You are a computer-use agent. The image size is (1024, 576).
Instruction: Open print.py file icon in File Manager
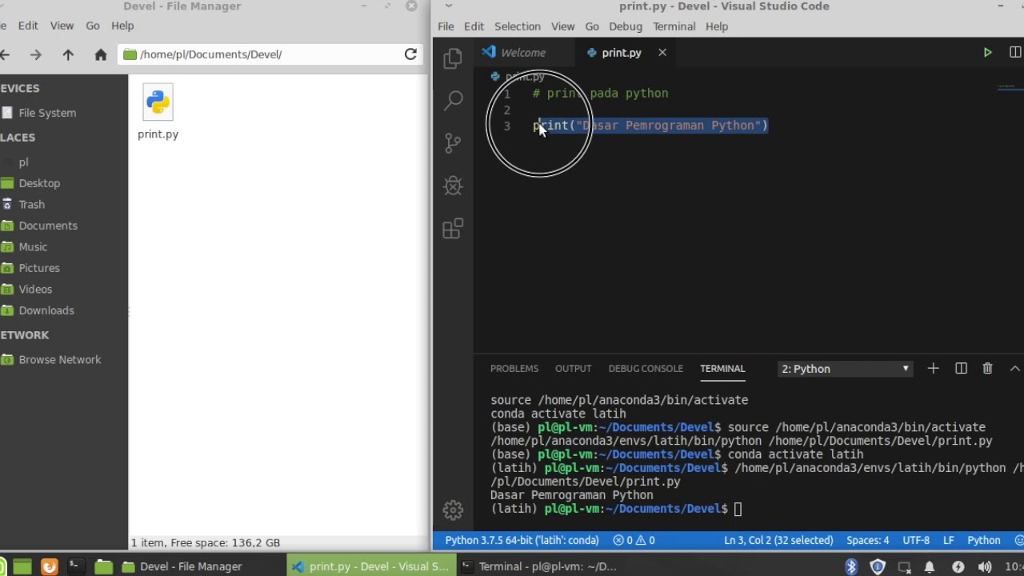pos(158,102)
